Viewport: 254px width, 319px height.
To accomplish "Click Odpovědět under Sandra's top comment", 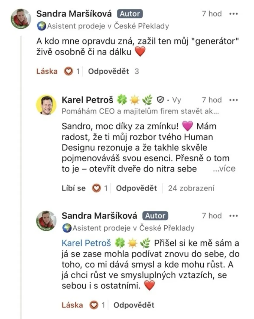I will (x=109, y=71).
